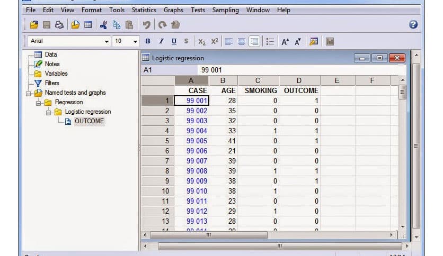Open the Tools menu
The image size is (443, 256).
click(117, 10)
